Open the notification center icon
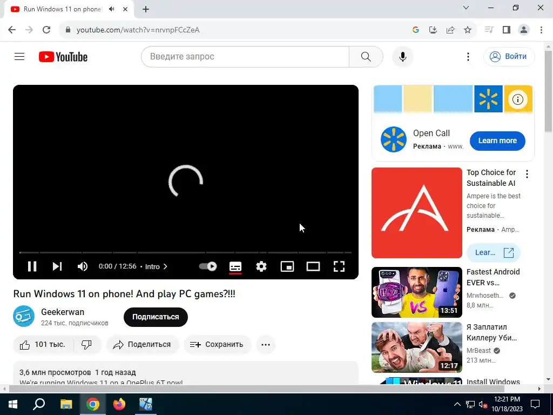 535,404
